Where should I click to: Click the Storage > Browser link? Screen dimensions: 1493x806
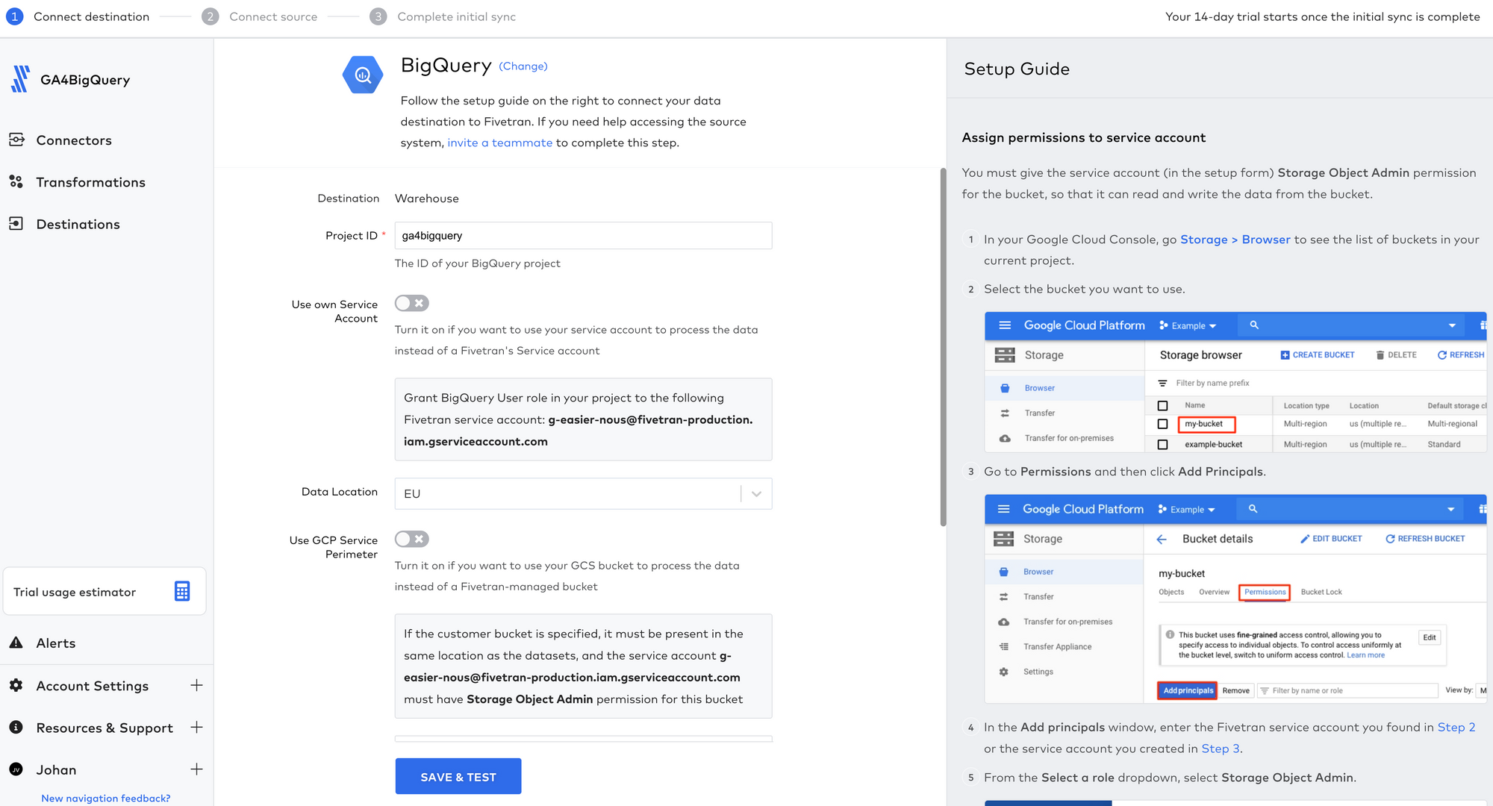pos(1235,240)
